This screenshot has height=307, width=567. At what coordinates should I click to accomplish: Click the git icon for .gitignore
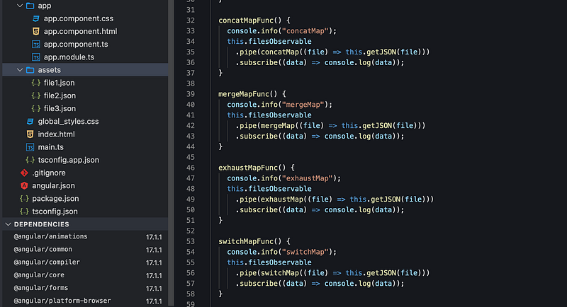(x=24, y=173)
